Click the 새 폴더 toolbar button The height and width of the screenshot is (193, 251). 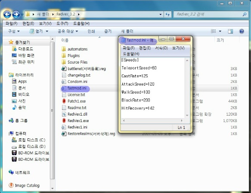tap(127, 31)
